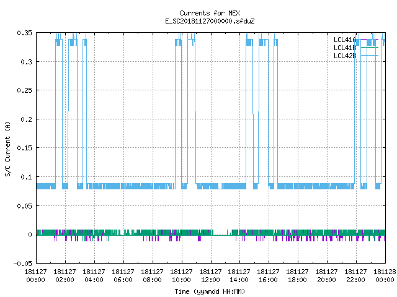
Task: Click the "0.1" y-axis tick label
Action: point(27,177)
